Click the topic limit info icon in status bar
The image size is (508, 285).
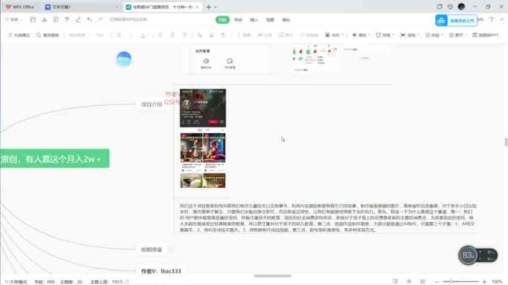pos(128,282)
